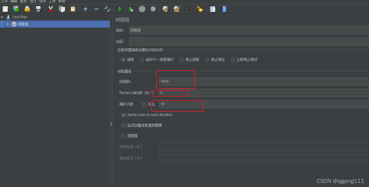Screen dimensions: 369x187
Task: Click the 线程属性 section label
Action: point(124,71)
